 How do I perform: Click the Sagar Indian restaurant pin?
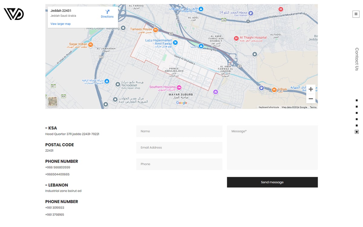point(90,44)
